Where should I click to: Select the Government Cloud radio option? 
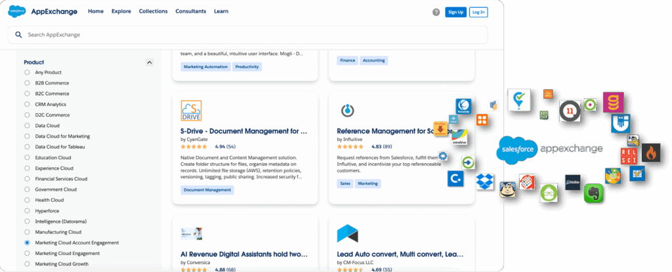click(27, 189)
